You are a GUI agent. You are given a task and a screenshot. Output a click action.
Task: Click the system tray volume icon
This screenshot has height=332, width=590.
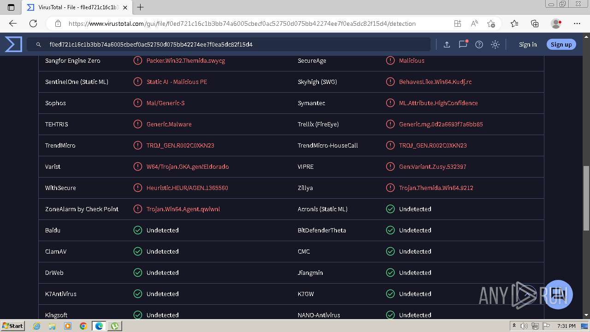(x=524, y=326)
